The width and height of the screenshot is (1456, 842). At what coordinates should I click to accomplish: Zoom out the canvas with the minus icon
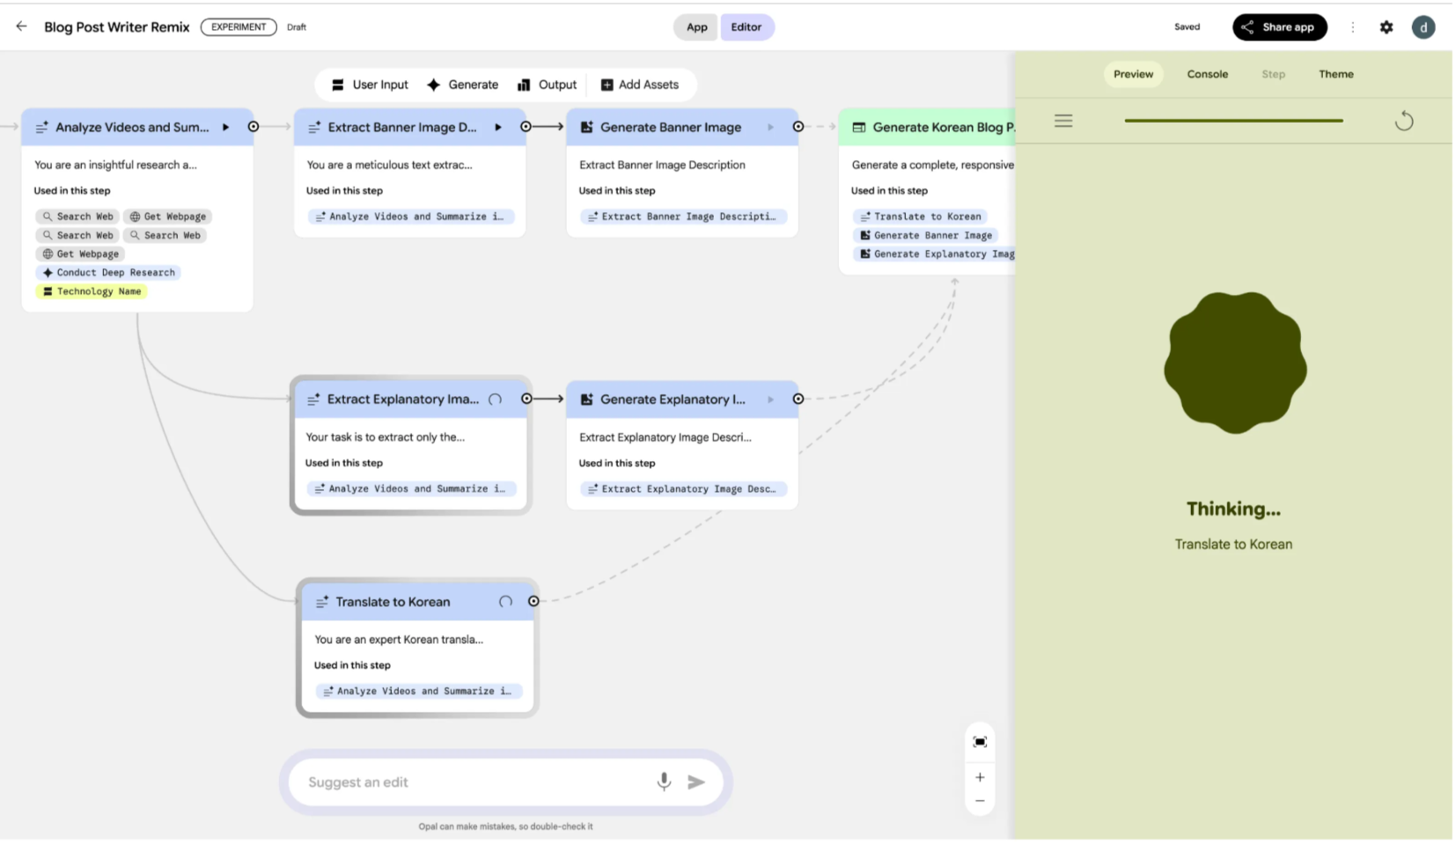[x=980, y=801]
